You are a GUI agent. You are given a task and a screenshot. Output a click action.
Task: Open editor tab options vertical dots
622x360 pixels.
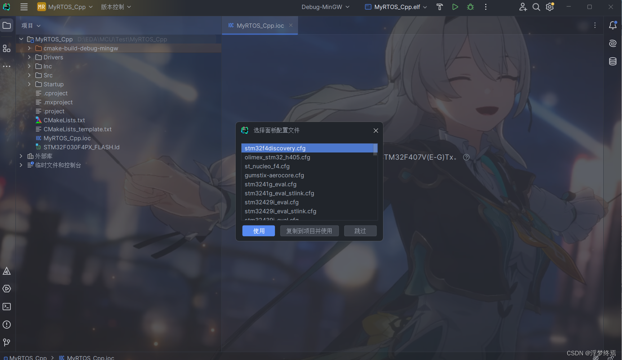(595, 25)
